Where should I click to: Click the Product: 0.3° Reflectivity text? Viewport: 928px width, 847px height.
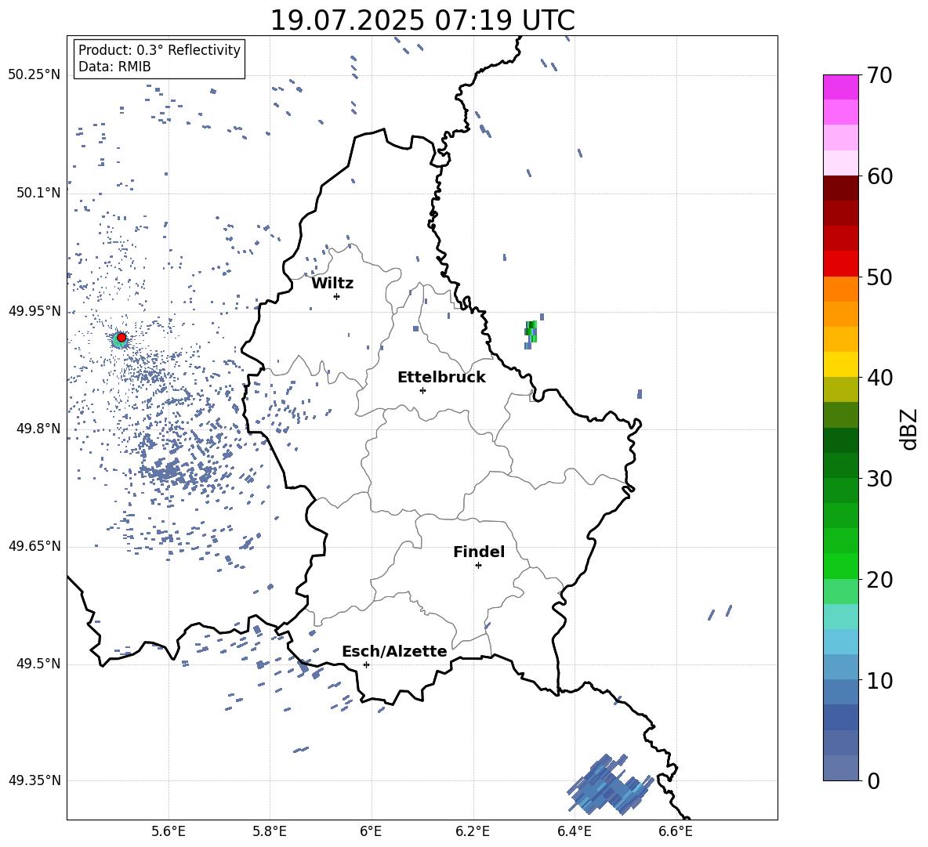[x=159, y=49]
